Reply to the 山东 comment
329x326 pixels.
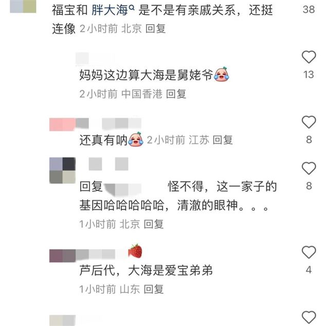[154, 289]
